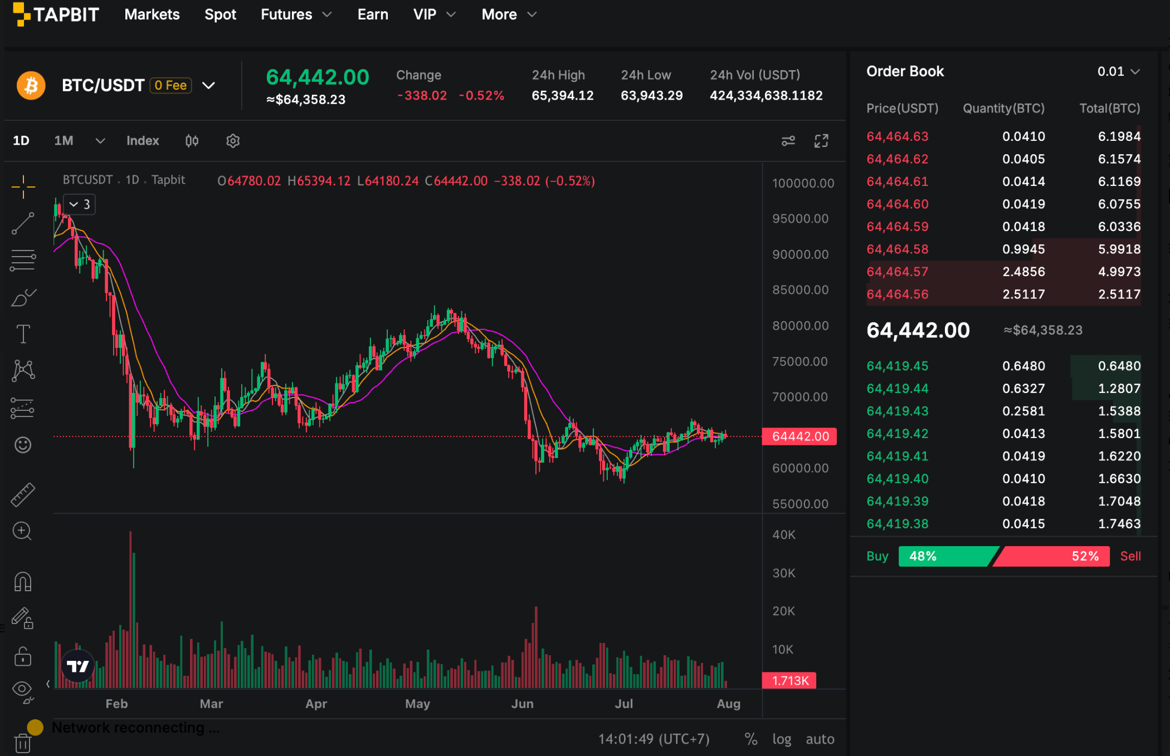The image size is (1170, 756).
Task: Click the 14:01:49 (UTC+7) timezone
Action: (654, 739)
